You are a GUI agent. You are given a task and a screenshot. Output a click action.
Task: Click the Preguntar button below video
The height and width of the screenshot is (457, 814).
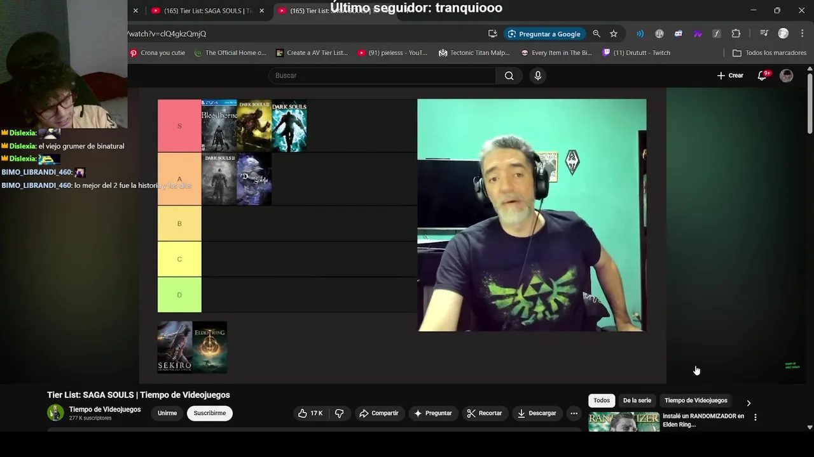432,413
